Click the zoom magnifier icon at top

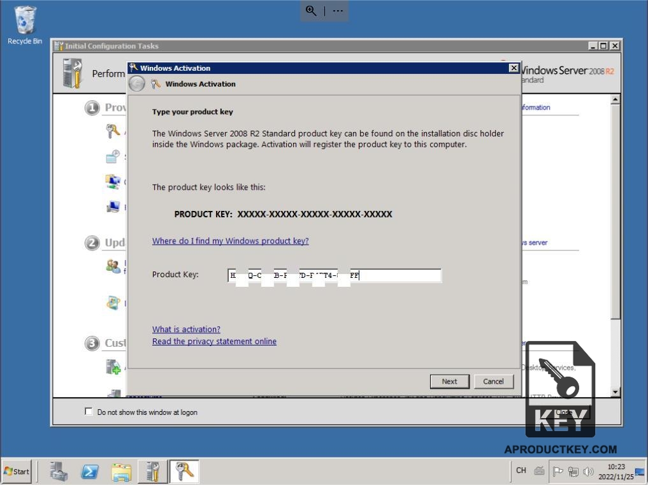[311, 11]
